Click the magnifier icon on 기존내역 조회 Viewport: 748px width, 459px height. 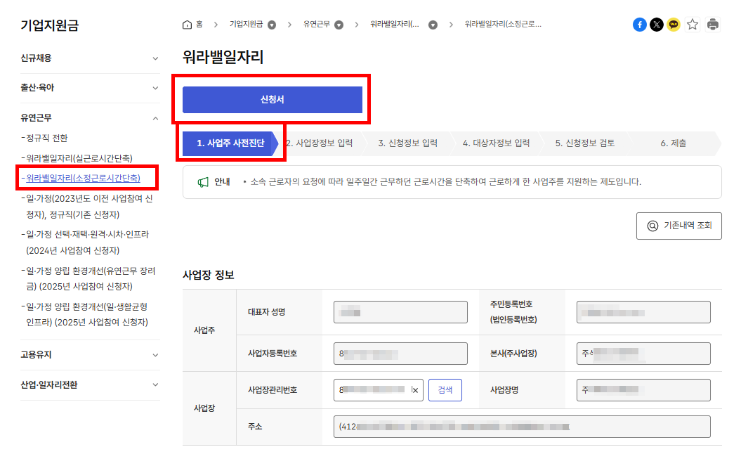pyautogui.click(x=654, y=226)
